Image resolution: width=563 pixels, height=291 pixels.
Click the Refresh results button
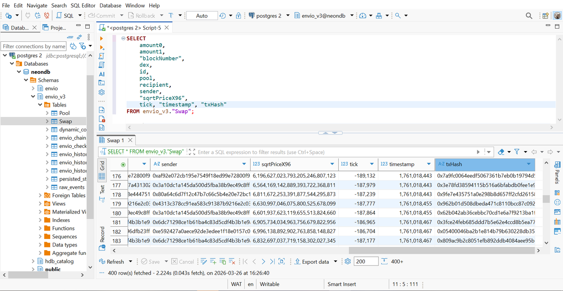click(x=112, y=261)
